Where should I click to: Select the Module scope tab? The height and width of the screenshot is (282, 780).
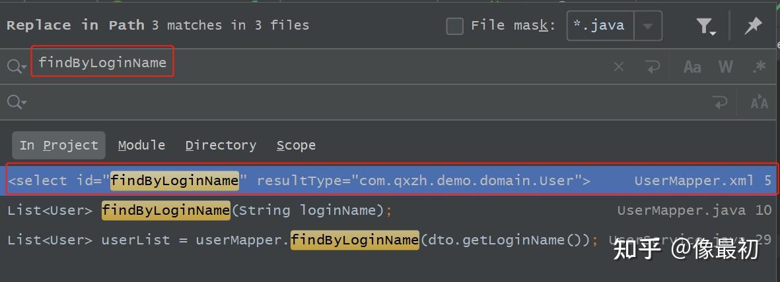point(142,146)
